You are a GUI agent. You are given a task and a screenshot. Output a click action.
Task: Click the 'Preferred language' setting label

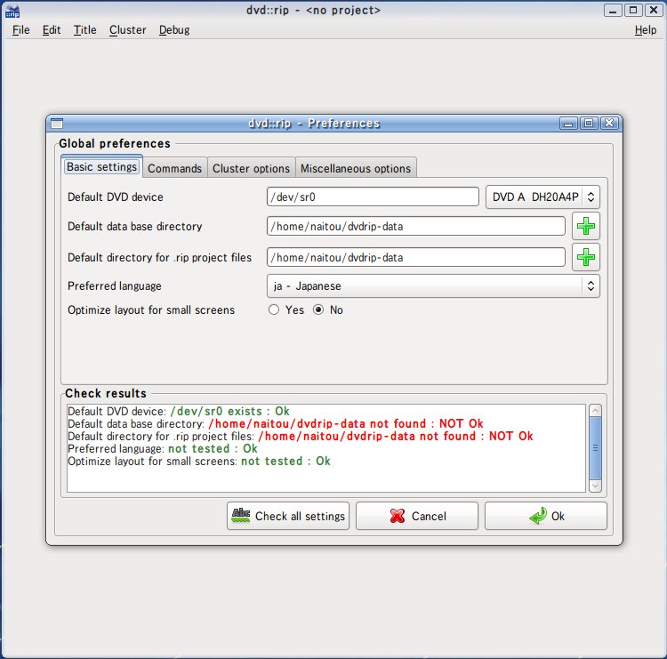(115, 285)
